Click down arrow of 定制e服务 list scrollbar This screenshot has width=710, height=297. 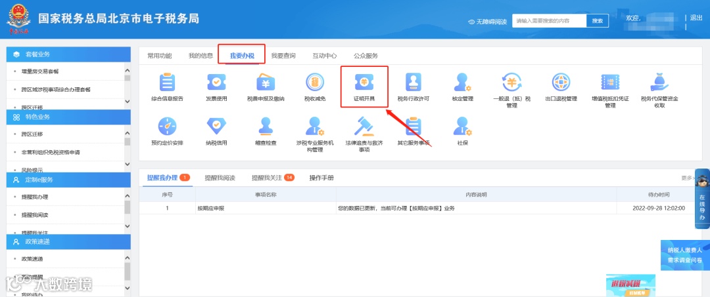pyautogui.click(x=128, y=226)
